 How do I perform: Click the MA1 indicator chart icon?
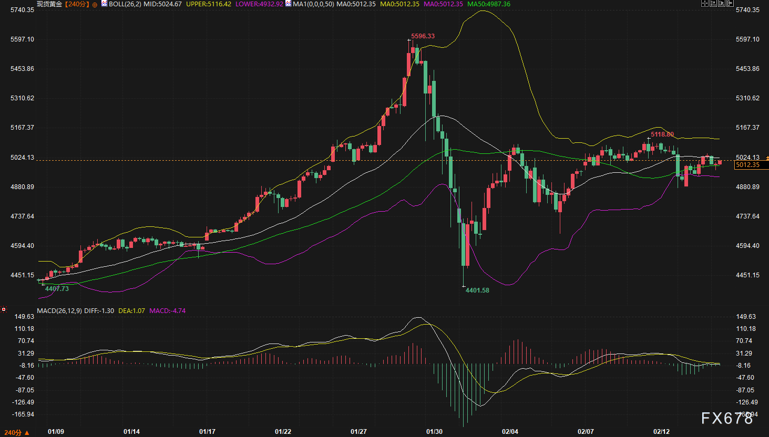(288, 4)
